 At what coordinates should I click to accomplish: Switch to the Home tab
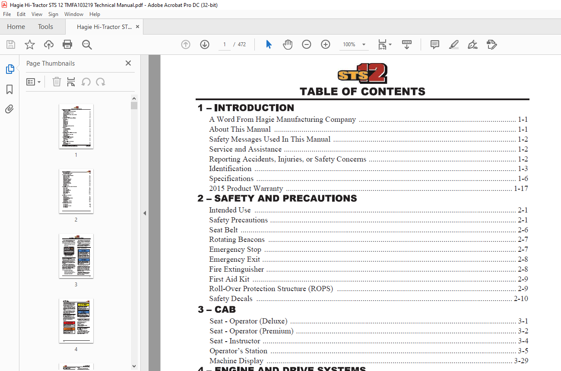point(16,27)
